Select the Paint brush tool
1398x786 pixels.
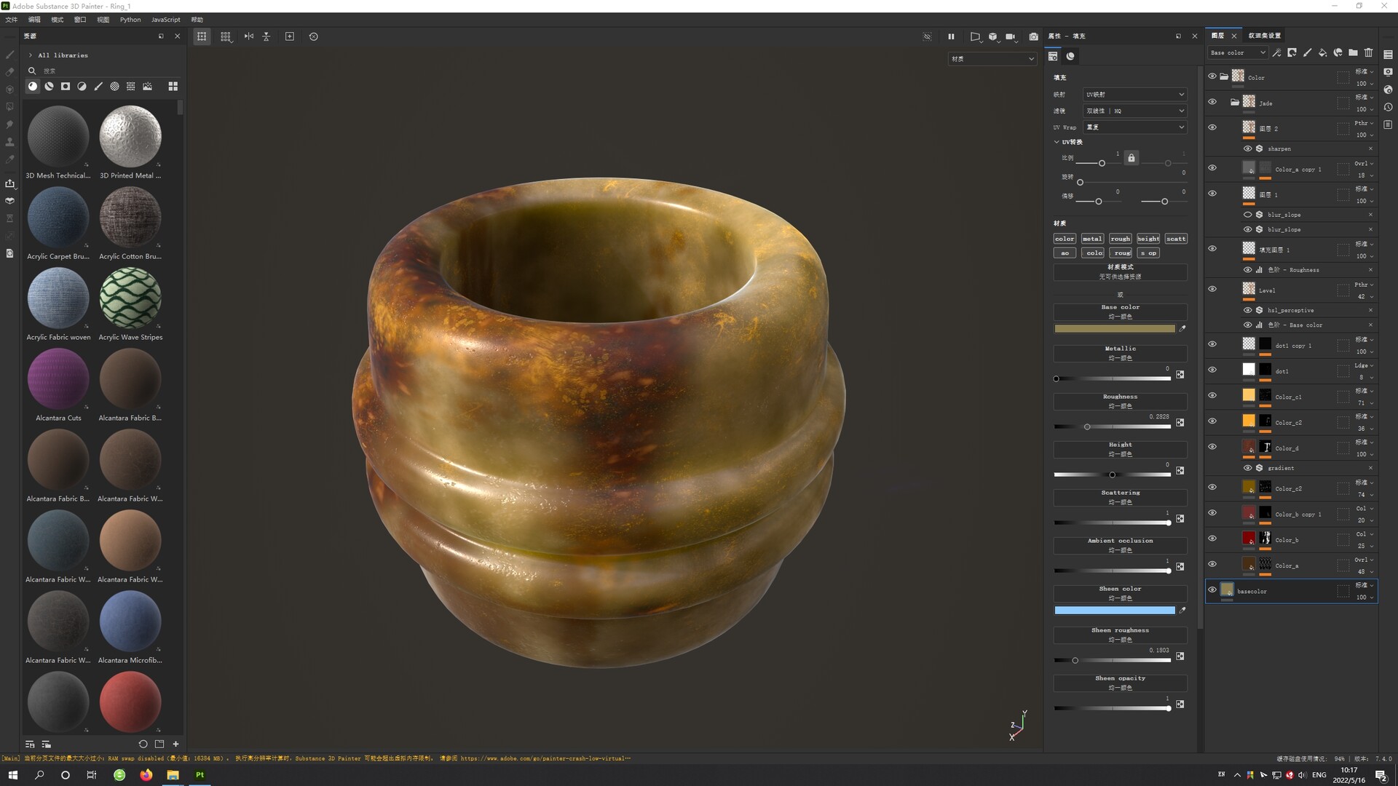point(9,54)
